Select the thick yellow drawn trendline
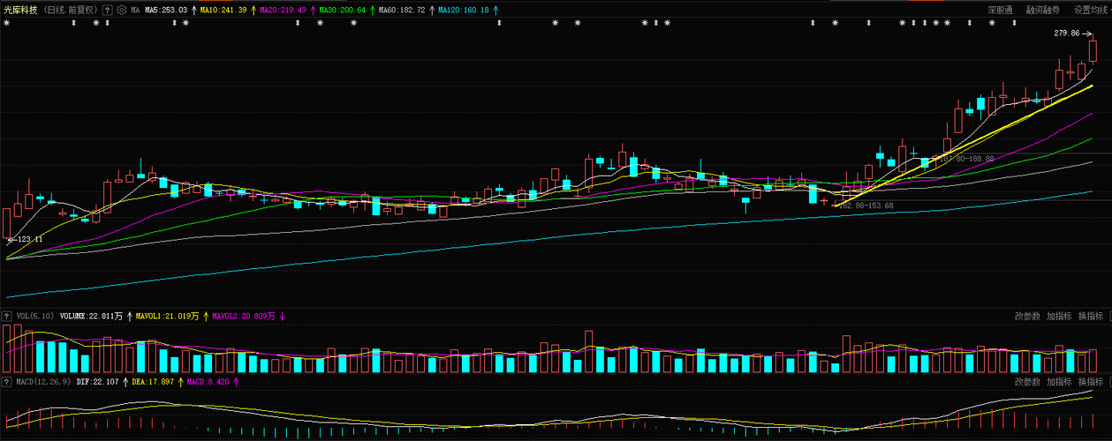This screenshot has width=1112, height=441. point(963,145)
